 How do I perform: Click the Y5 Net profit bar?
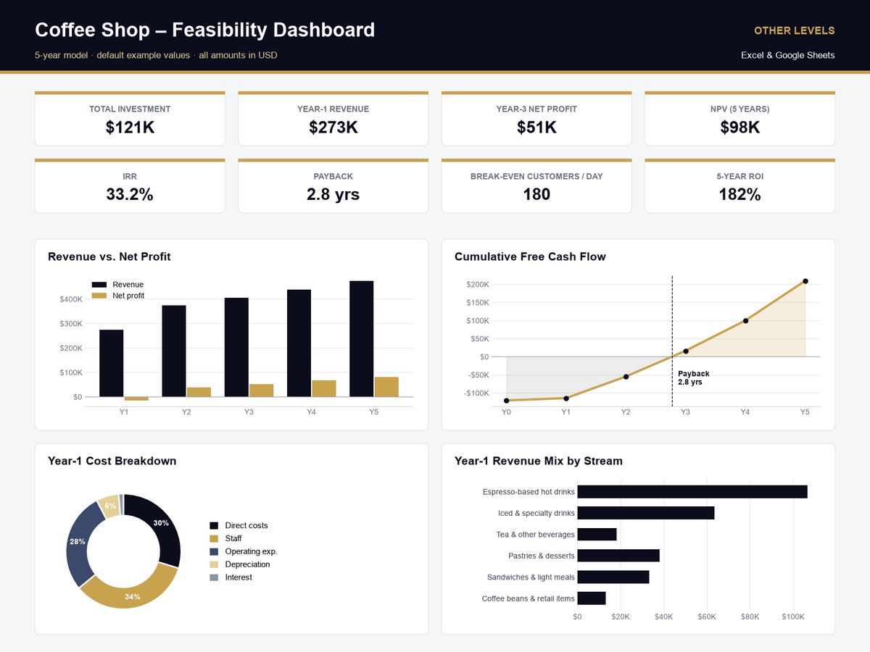[x=386, y=387]
